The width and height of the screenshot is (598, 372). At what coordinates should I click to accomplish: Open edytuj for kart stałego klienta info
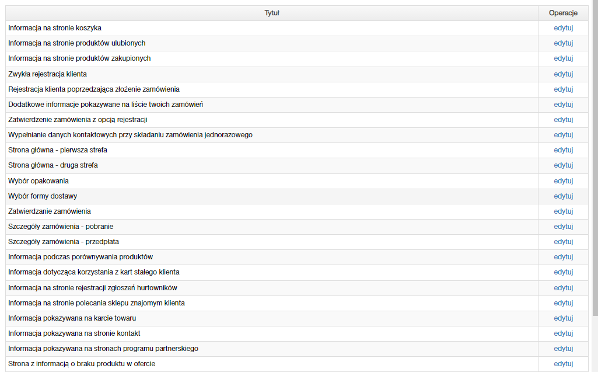564,272
